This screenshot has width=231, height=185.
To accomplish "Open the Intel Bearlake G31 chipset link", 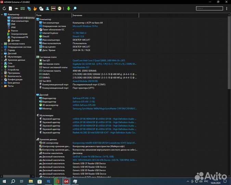I will tap(81, 67).
